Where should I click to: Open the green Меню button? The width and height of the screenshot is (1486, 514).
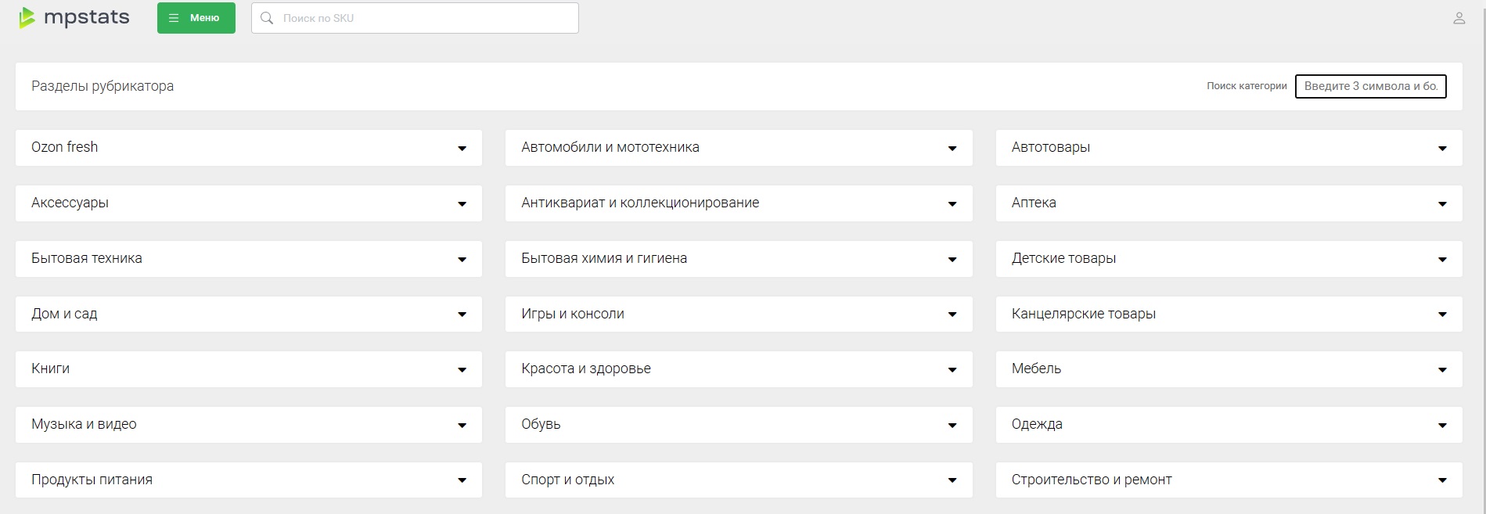(x=196, y=18)
